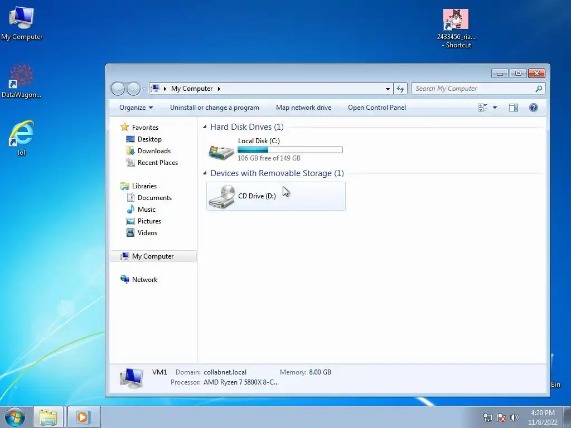Select Desktop under Favorites
This screenshot has width=571, height=428.
(143, 139)
